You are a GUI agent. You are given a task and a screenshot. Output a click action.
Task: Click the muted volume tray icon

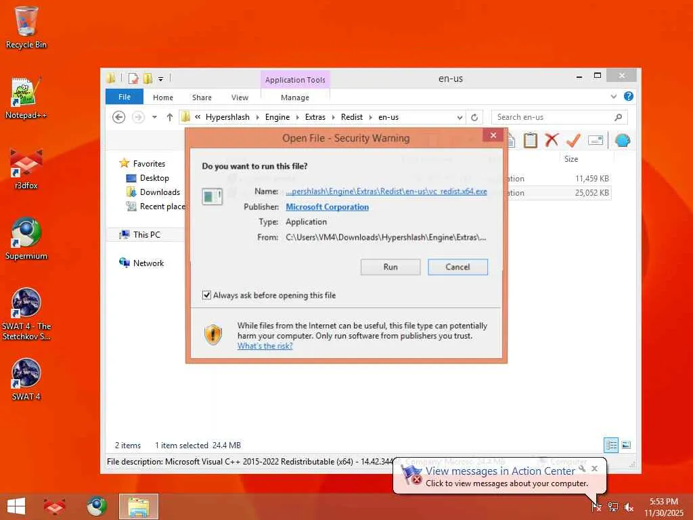point(629,508)
